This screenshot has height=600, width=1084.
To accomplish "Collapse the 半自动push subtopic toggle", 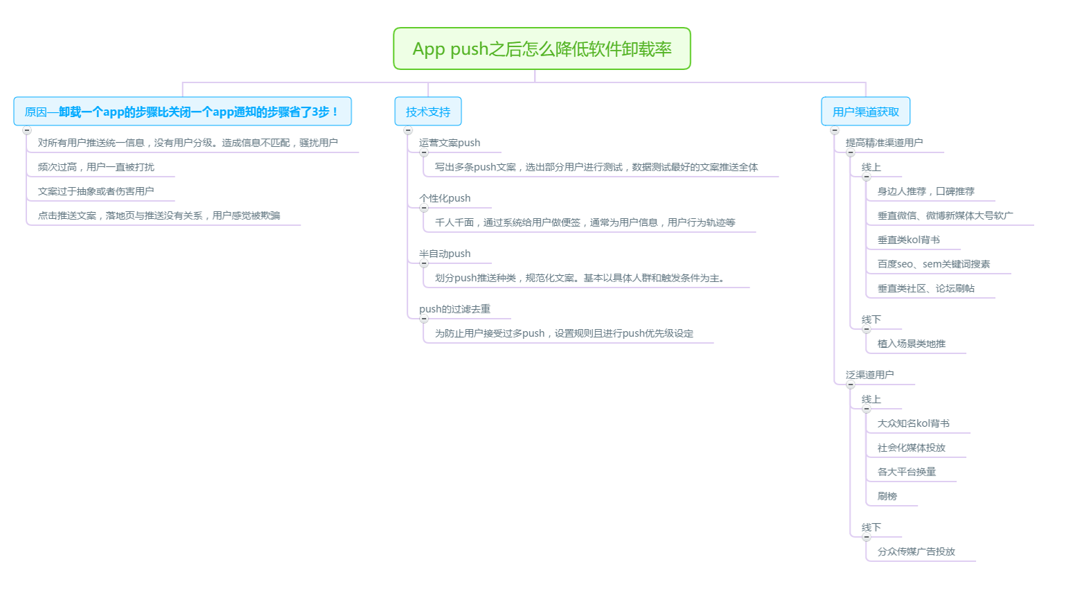I will tap(424, 263).
